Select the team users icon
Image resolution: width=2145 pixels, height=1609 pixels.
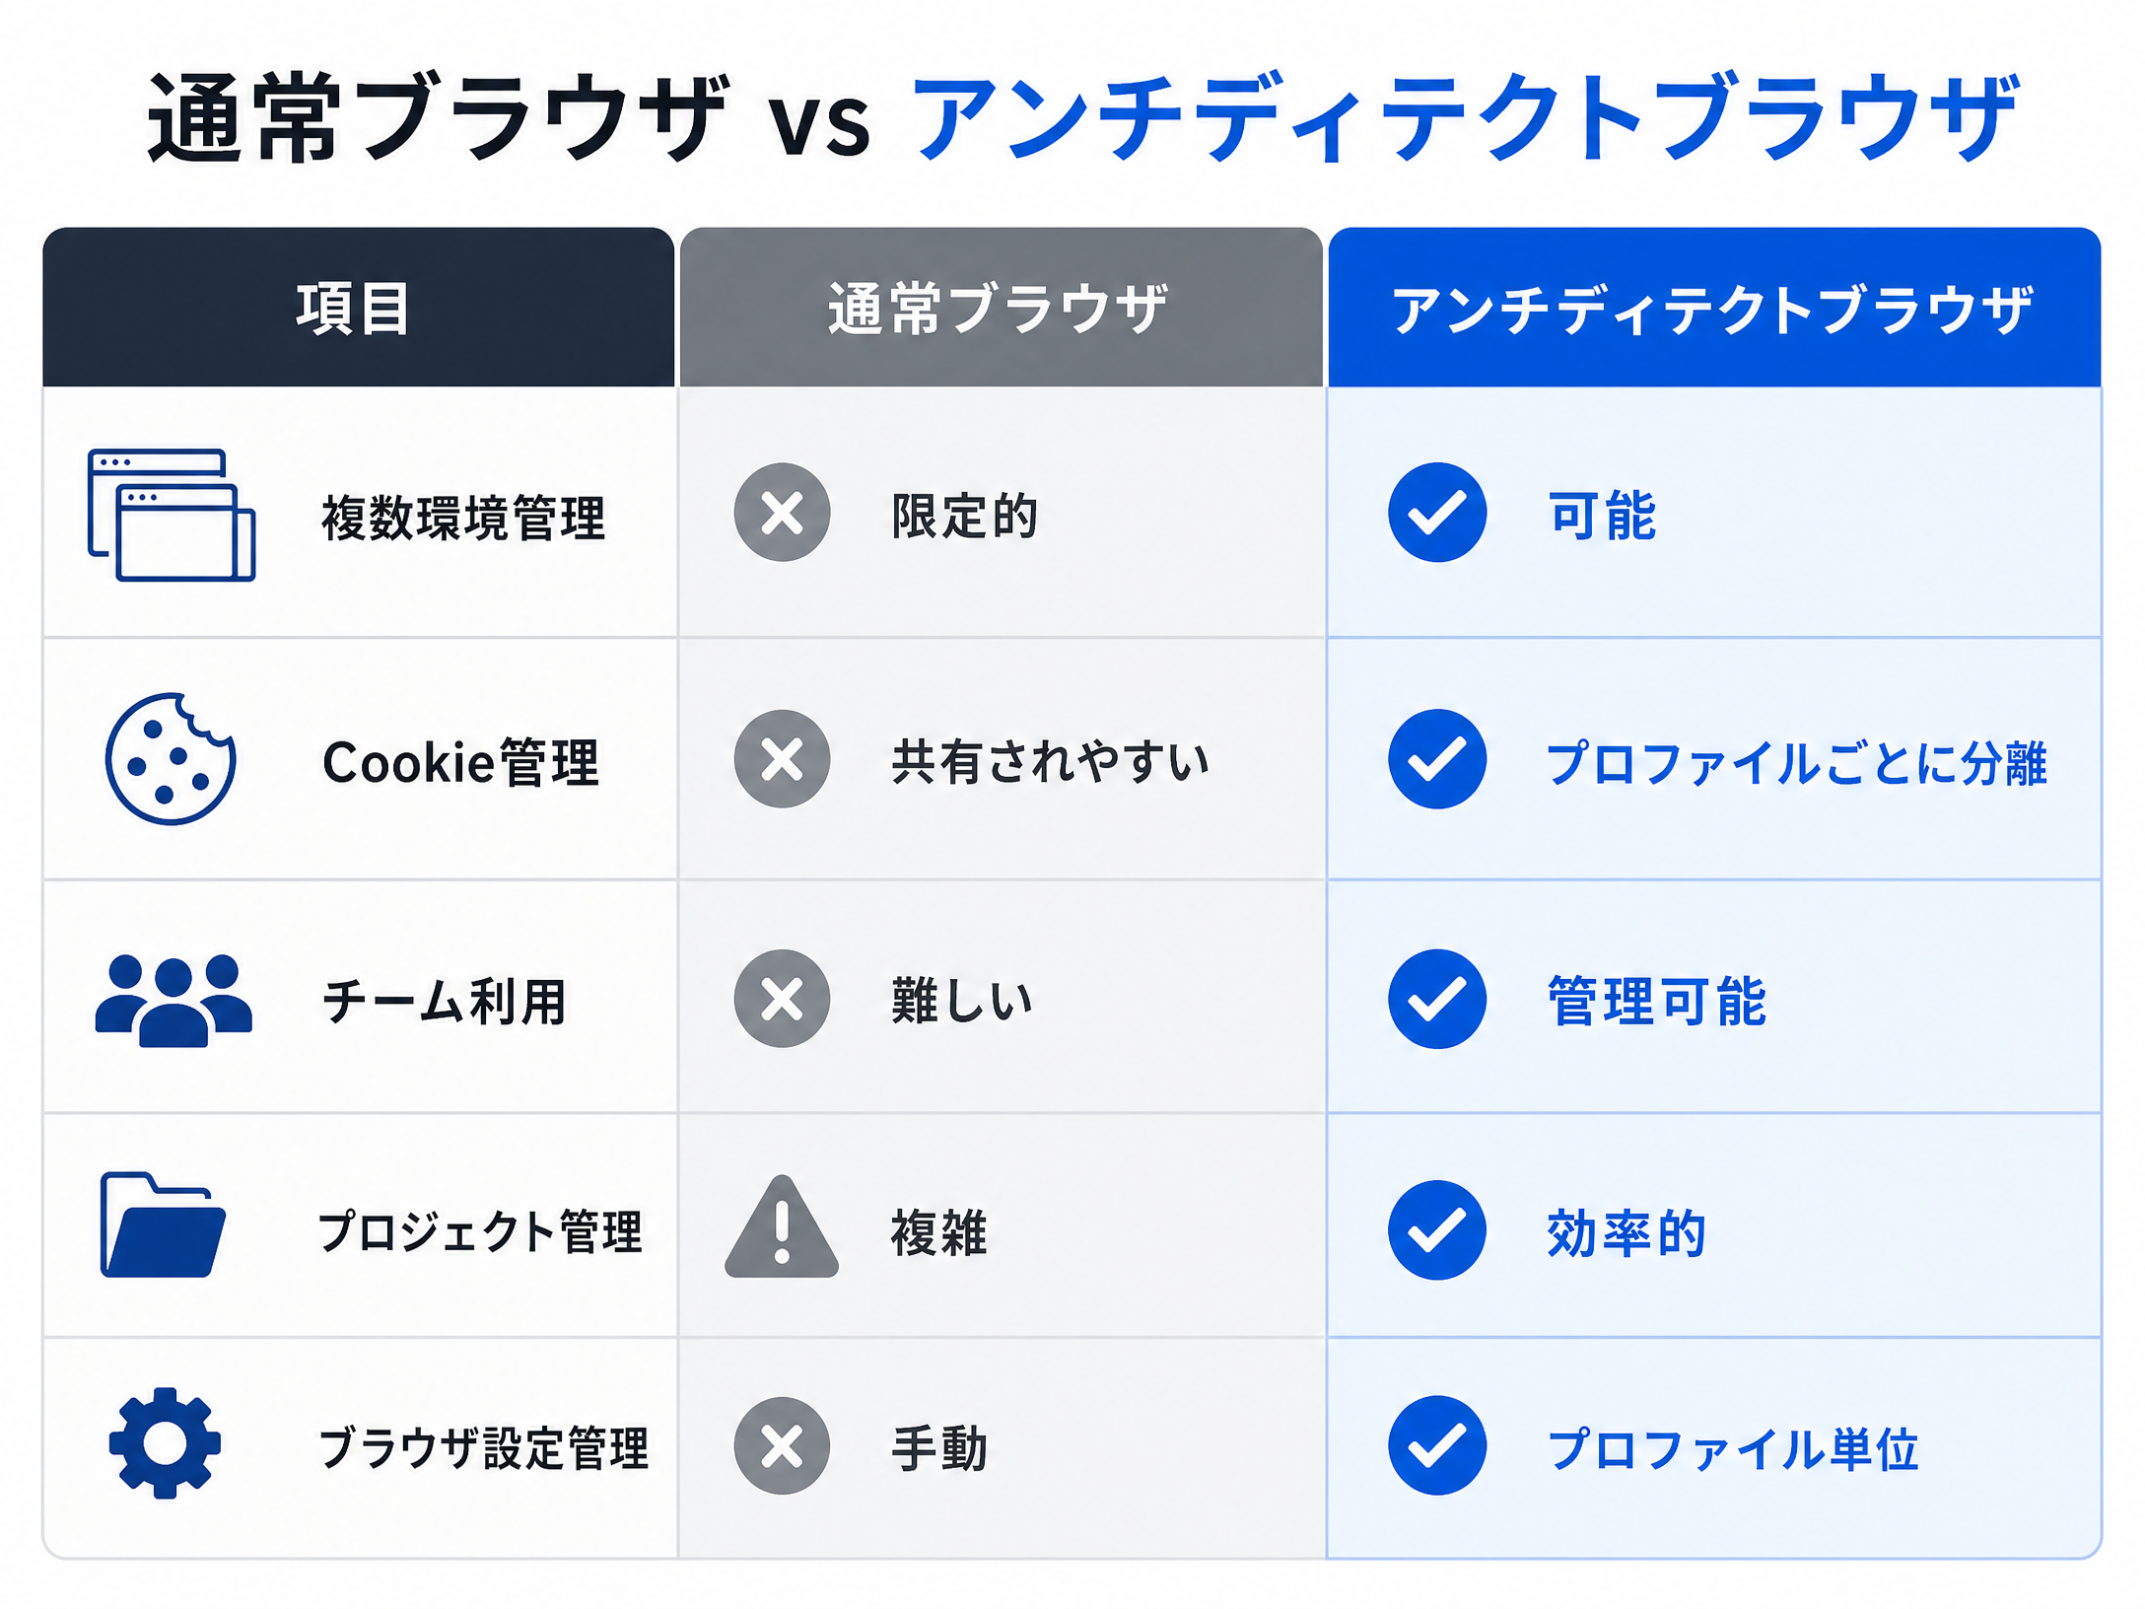pos(173,1000)
